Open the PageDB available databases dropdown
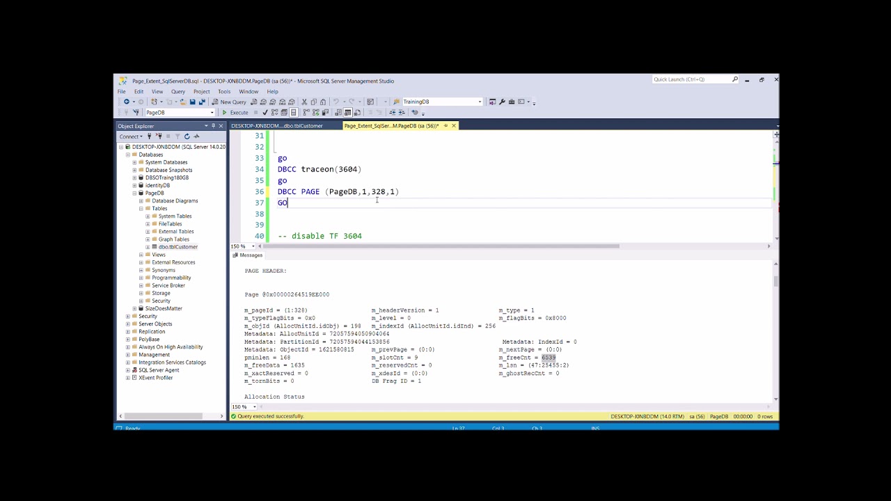891x501 pixels. coord(212,112)
